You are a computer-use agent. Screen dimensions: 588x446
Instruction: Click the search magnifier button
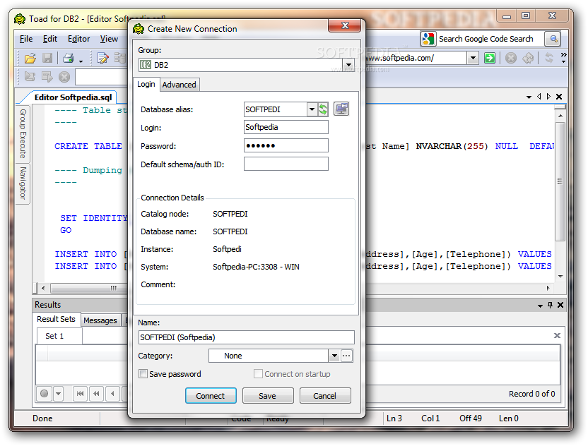point(553,39)
